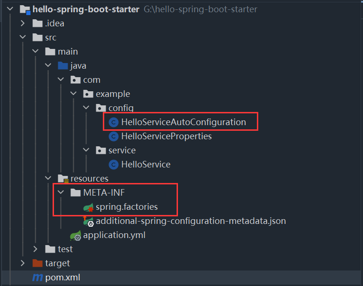Click the pom.xml Maven icon
363x286 pixels.
pos(38,278)
